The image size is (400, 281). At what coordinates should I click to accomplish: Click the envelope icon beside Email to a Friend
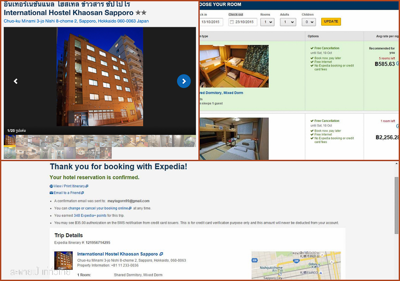(51, 193)
